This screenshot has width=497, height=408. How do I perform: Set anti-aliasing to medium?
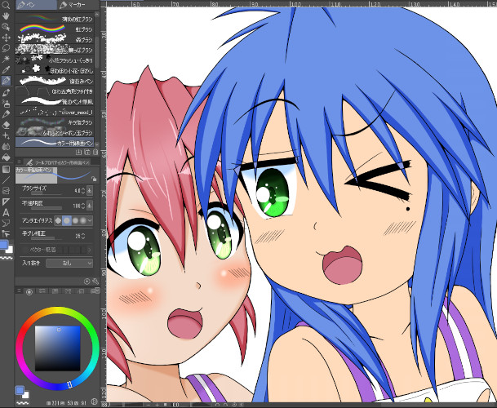click(75, 220)
